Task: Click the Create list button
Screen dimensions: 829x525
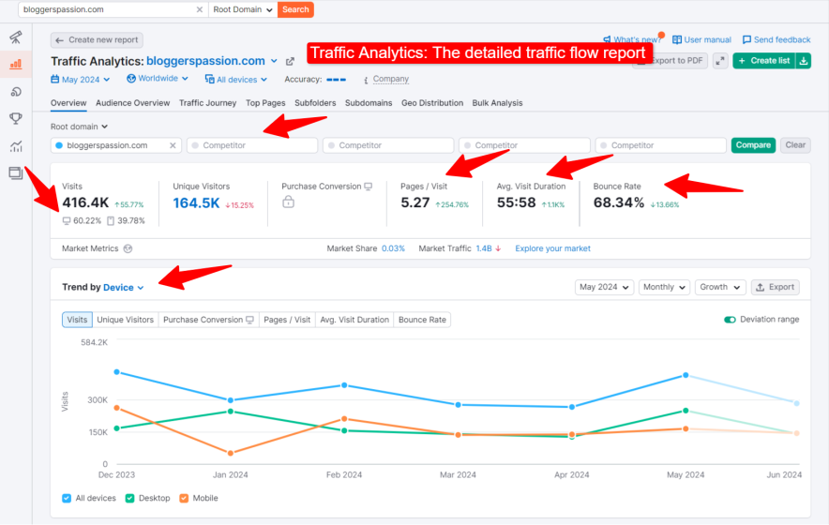Action: 764,61
